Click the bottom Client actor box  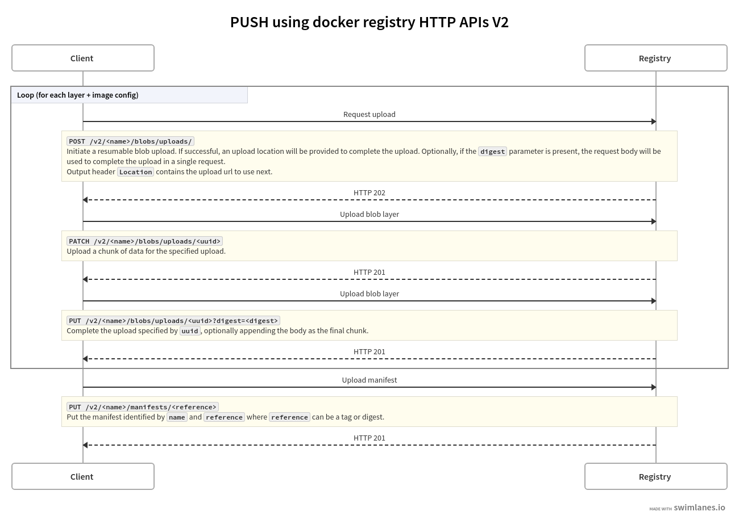(83, 476)
